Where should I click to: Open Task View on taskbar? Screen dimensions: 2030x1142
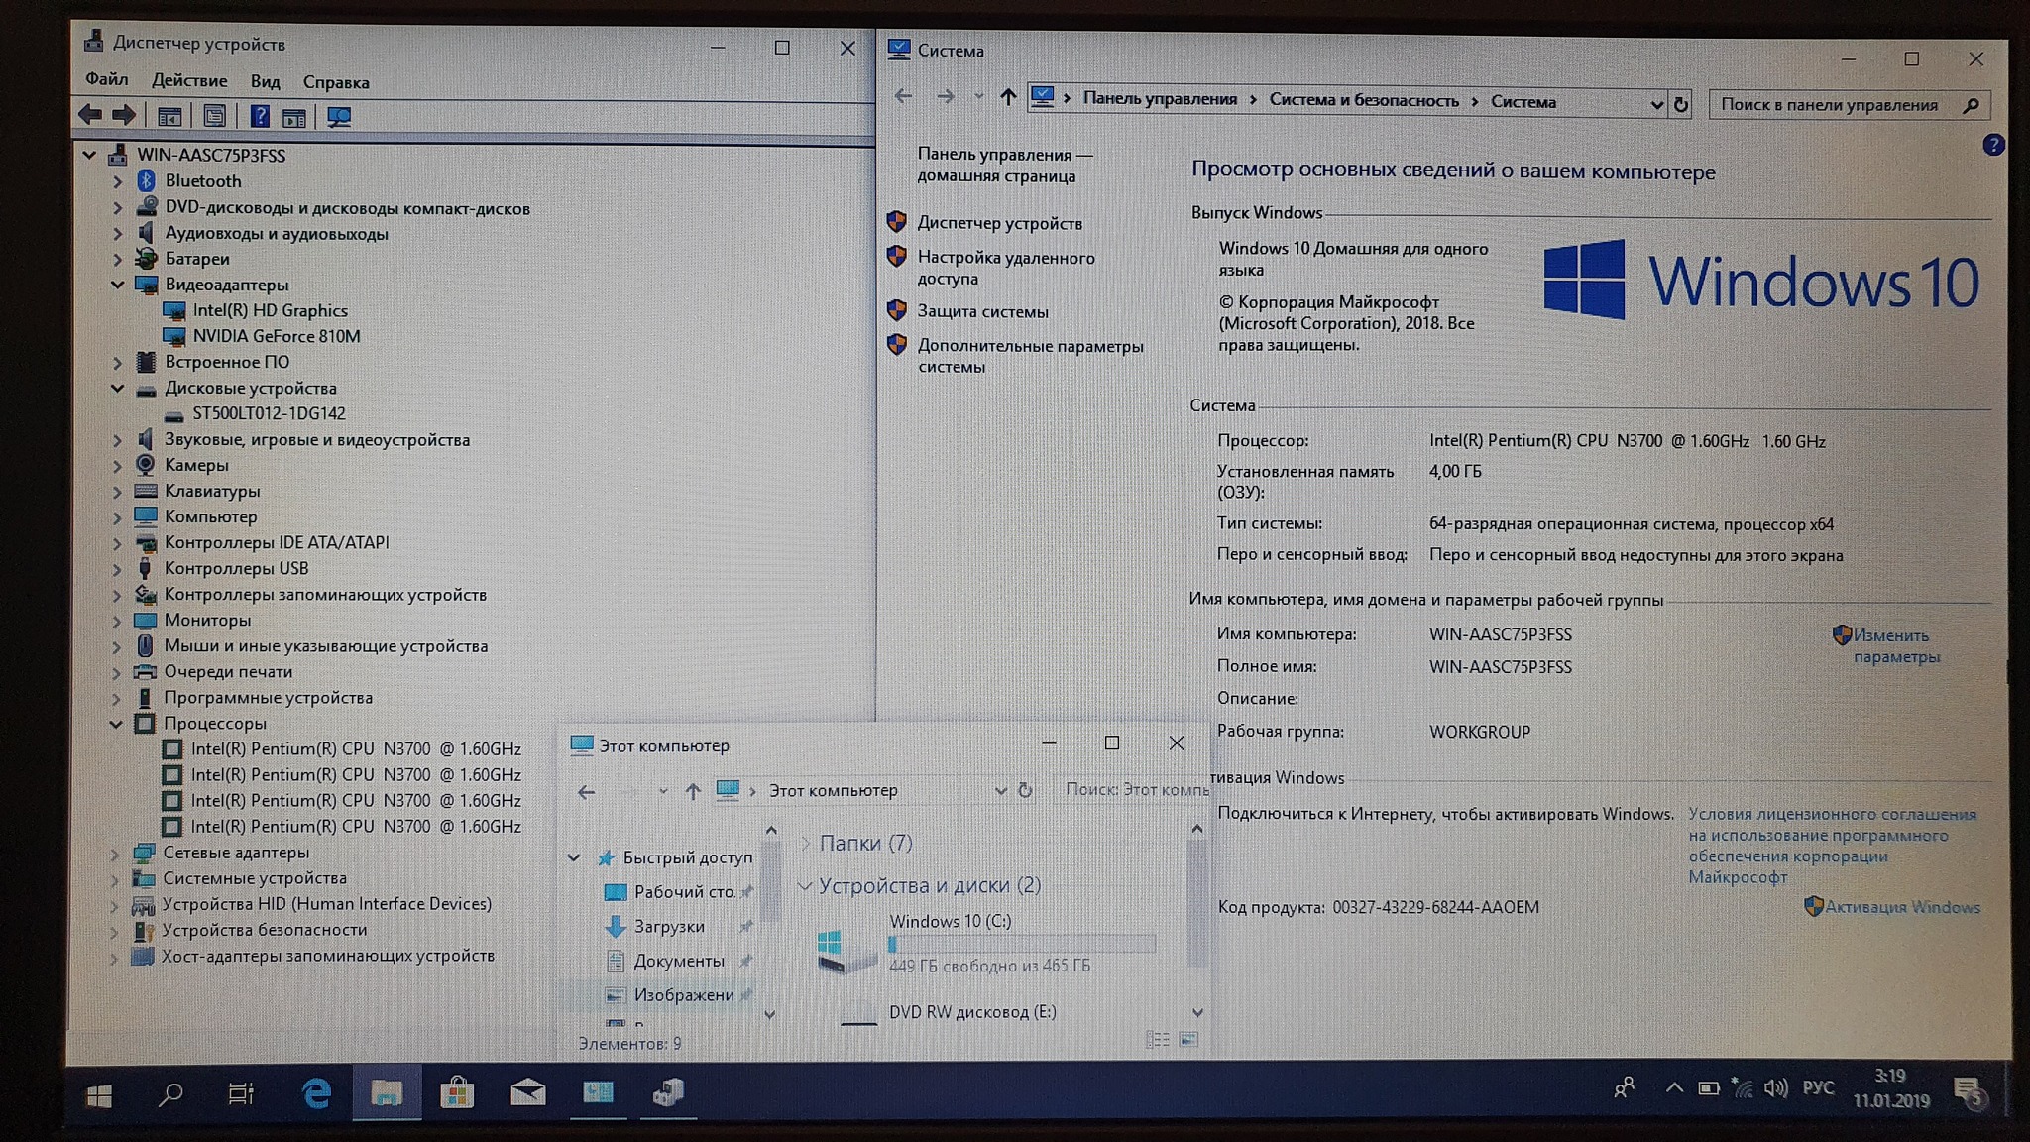(241, 1094)
